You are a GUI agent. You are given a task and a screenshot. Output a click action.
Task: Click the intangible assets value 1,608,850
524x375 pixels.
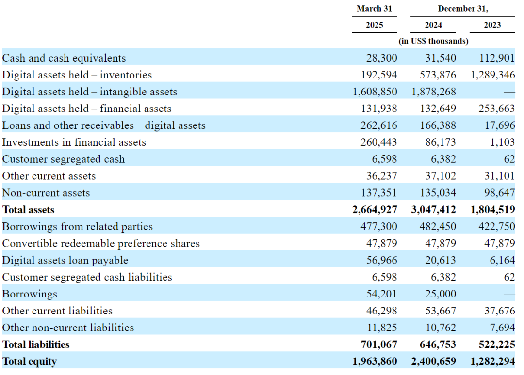tap(375, 92)
